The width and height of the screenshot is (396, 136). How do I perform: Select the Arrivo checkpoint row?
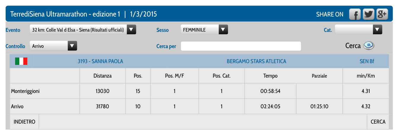pyautogui.click(x=199, y=106)
